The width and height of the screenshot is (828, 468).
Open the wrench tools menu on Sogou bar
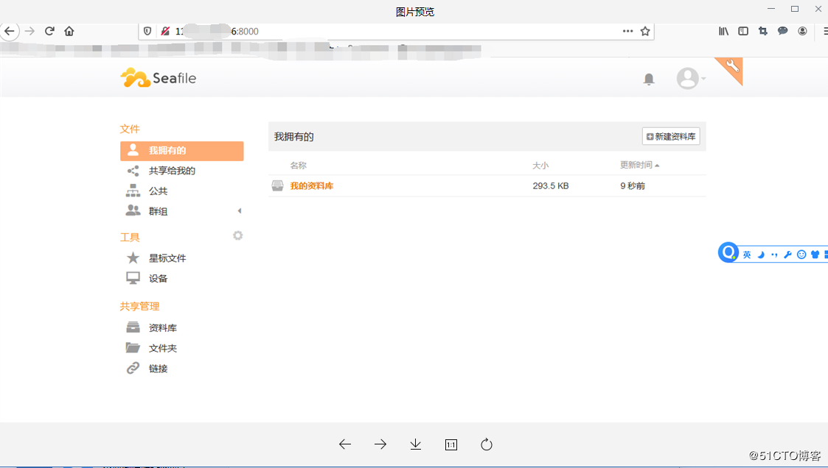(x=789, y=254)
